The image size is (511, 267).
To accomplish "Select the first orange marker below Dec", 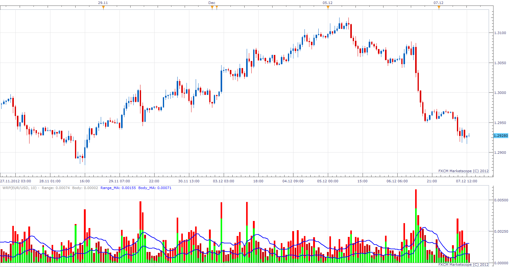I will click(x=212, y=7).
